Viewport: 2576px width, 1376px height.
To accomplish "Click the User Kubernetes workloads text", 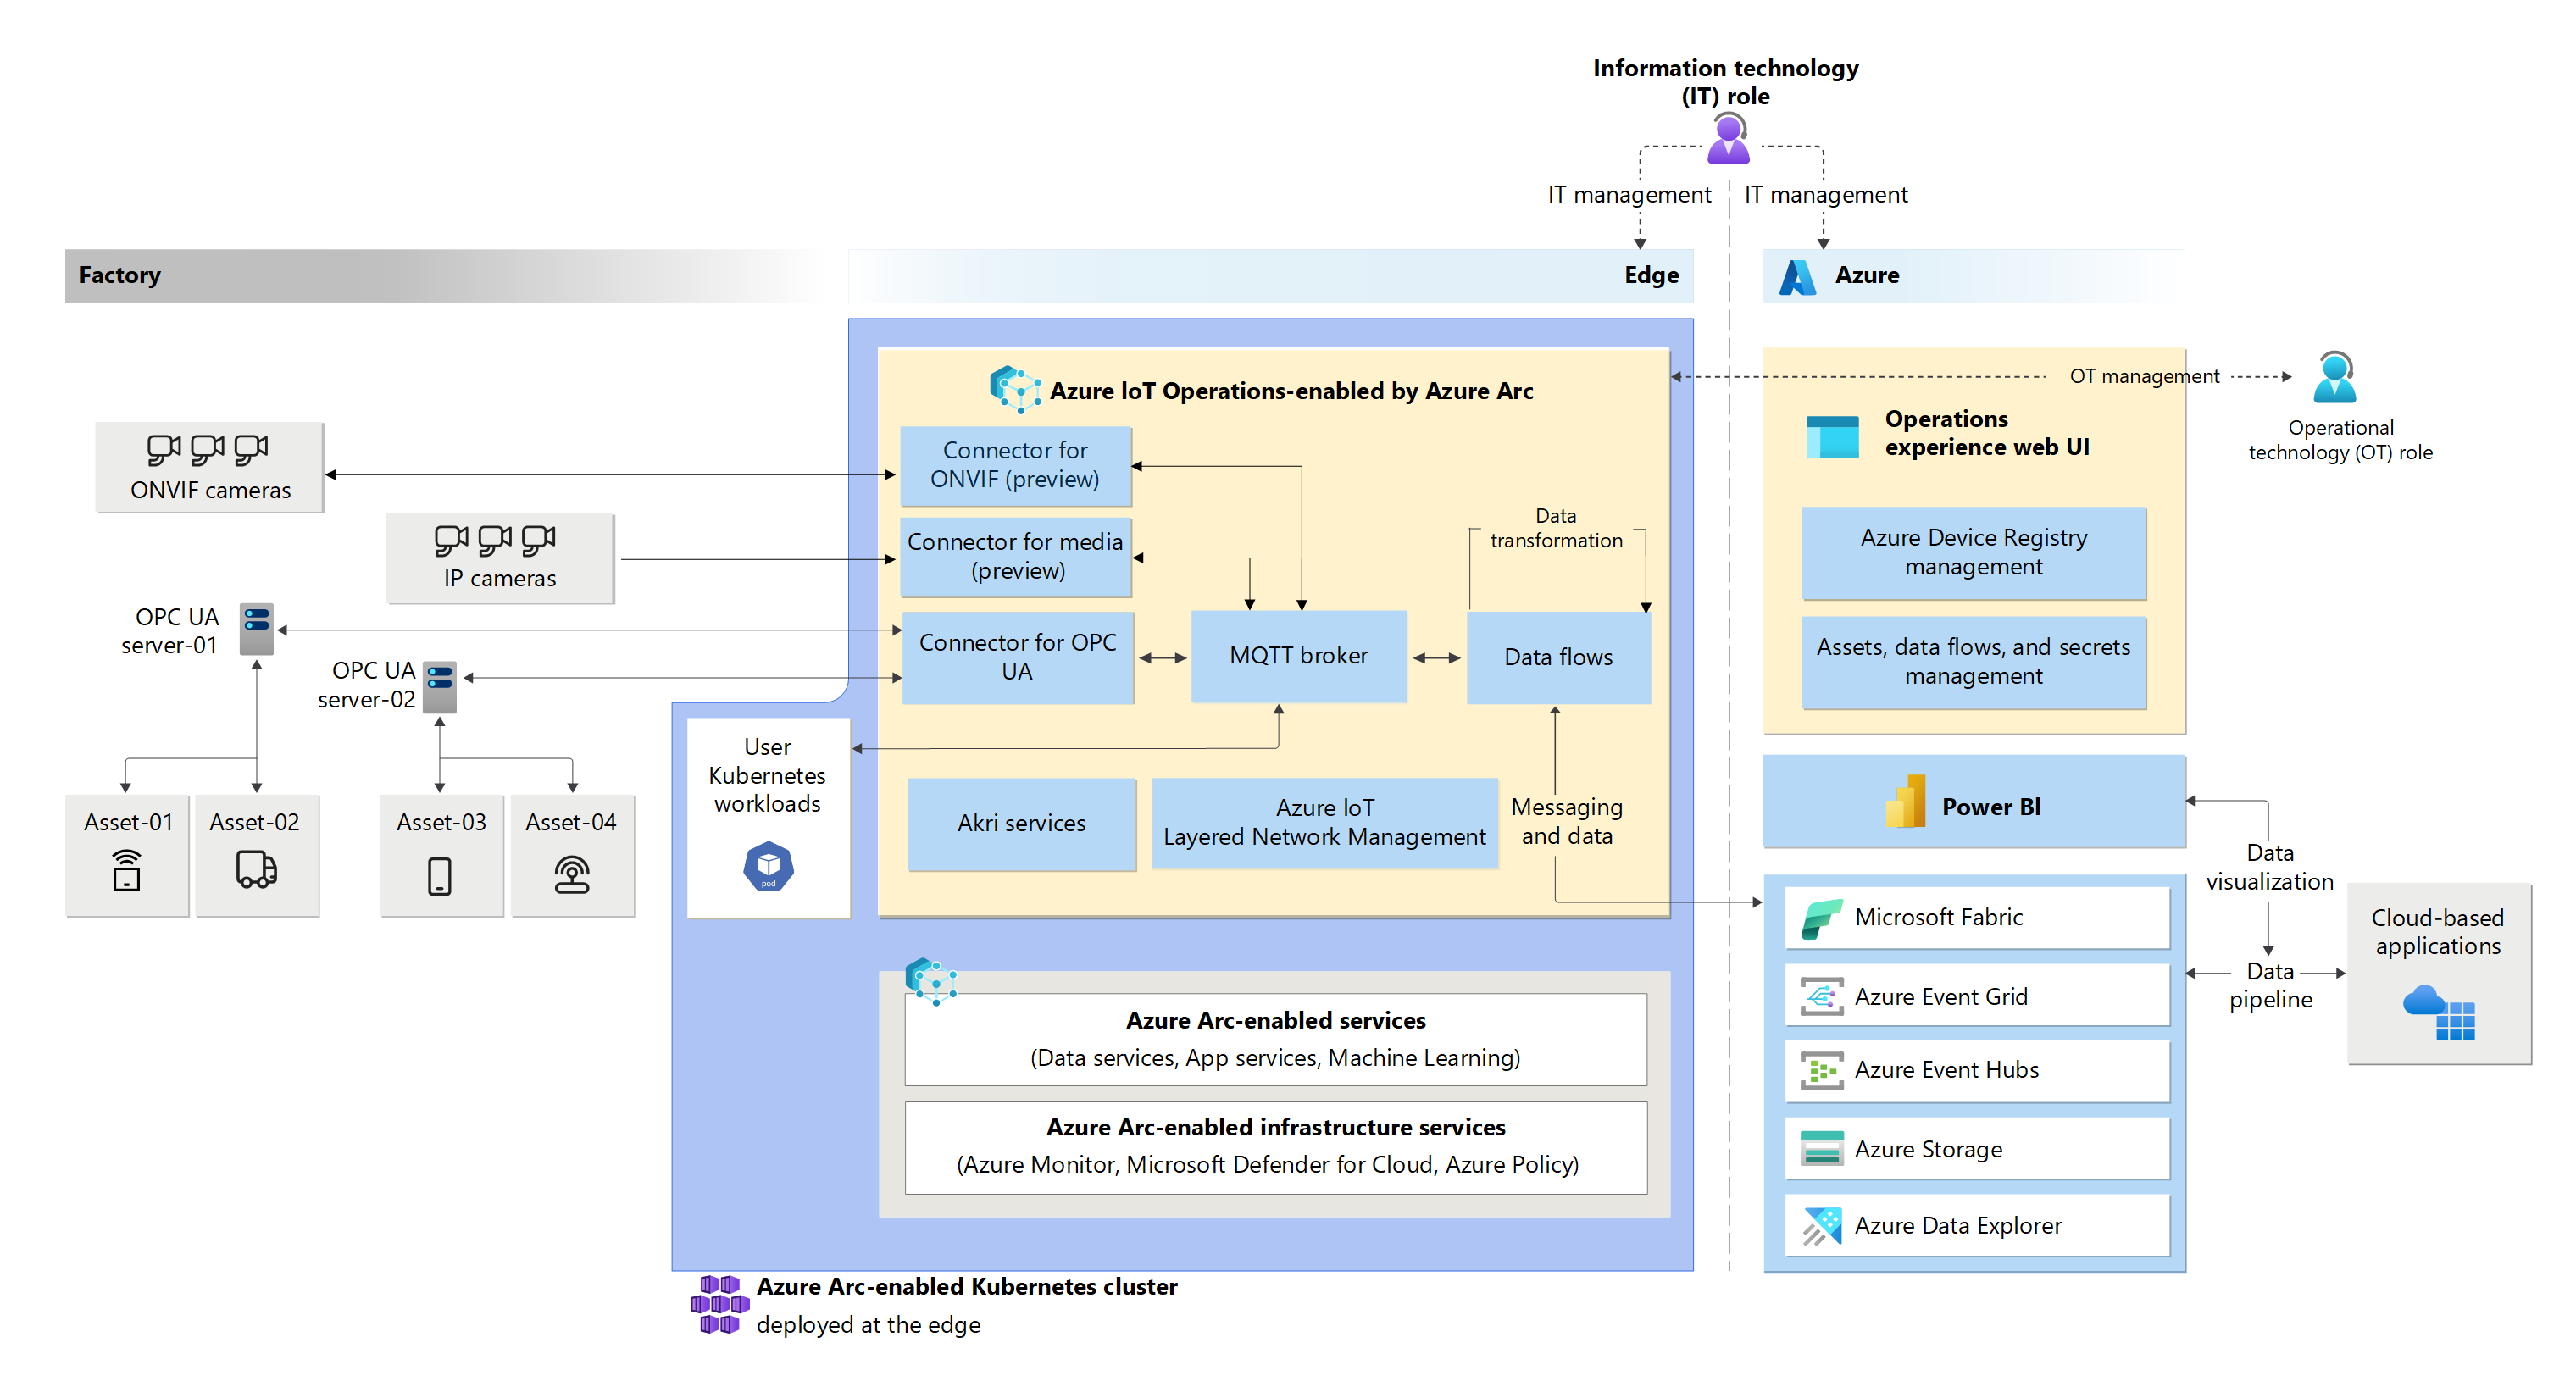I will click(767, 776).
